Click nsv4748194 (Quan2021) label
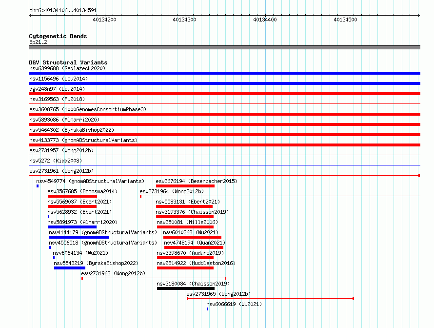The image size is (434, 328). coord(195,243)
